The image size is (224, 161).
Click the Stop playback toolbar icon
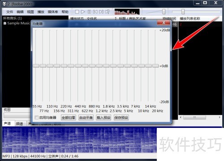(x=77, y=12)
